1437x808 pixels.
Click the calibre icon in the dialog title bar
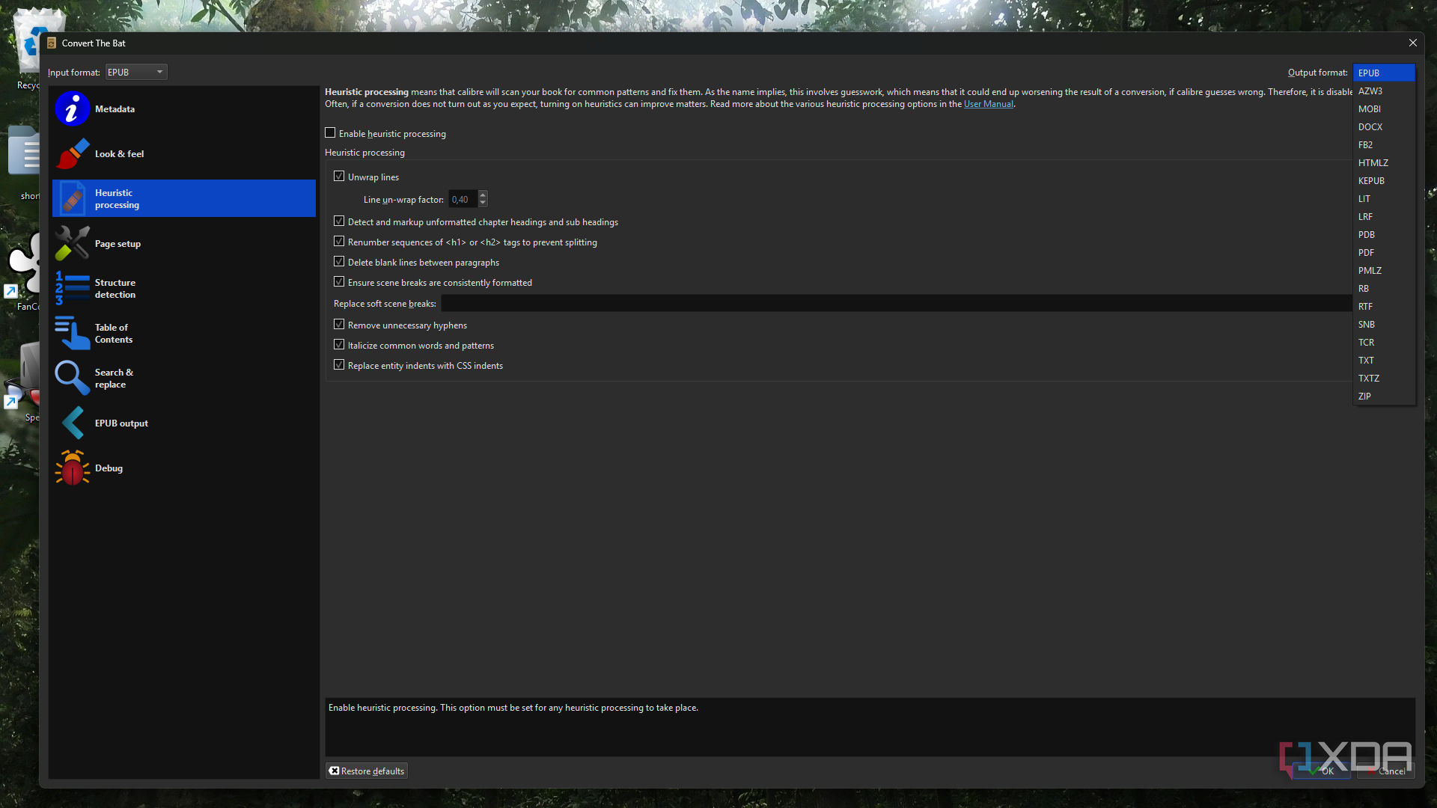[52, 43]
